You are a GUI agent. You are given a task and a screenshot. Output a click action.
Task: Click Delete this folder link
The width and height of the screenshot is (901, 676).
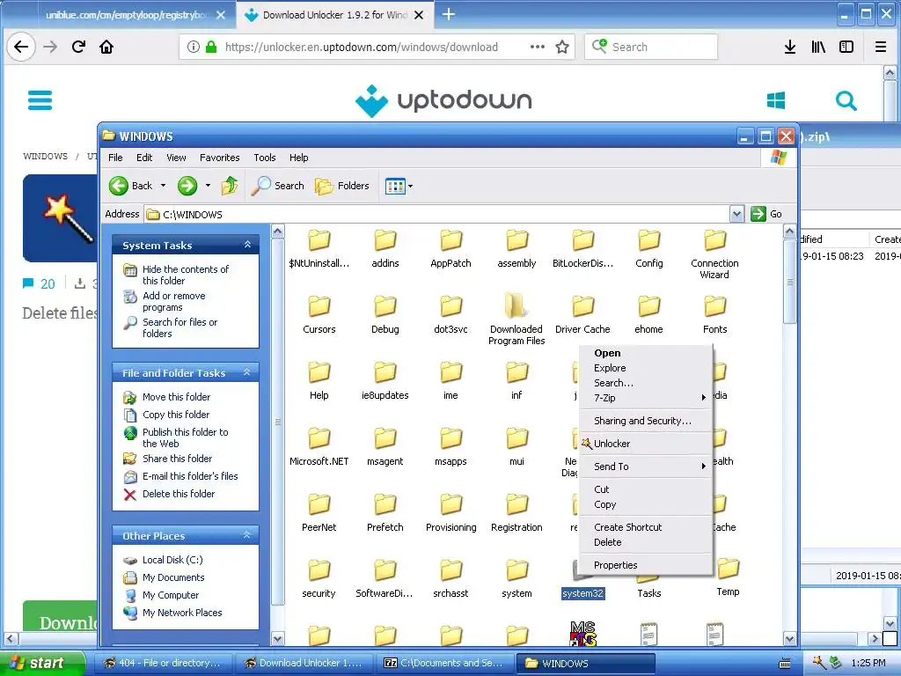click(179, 494)
